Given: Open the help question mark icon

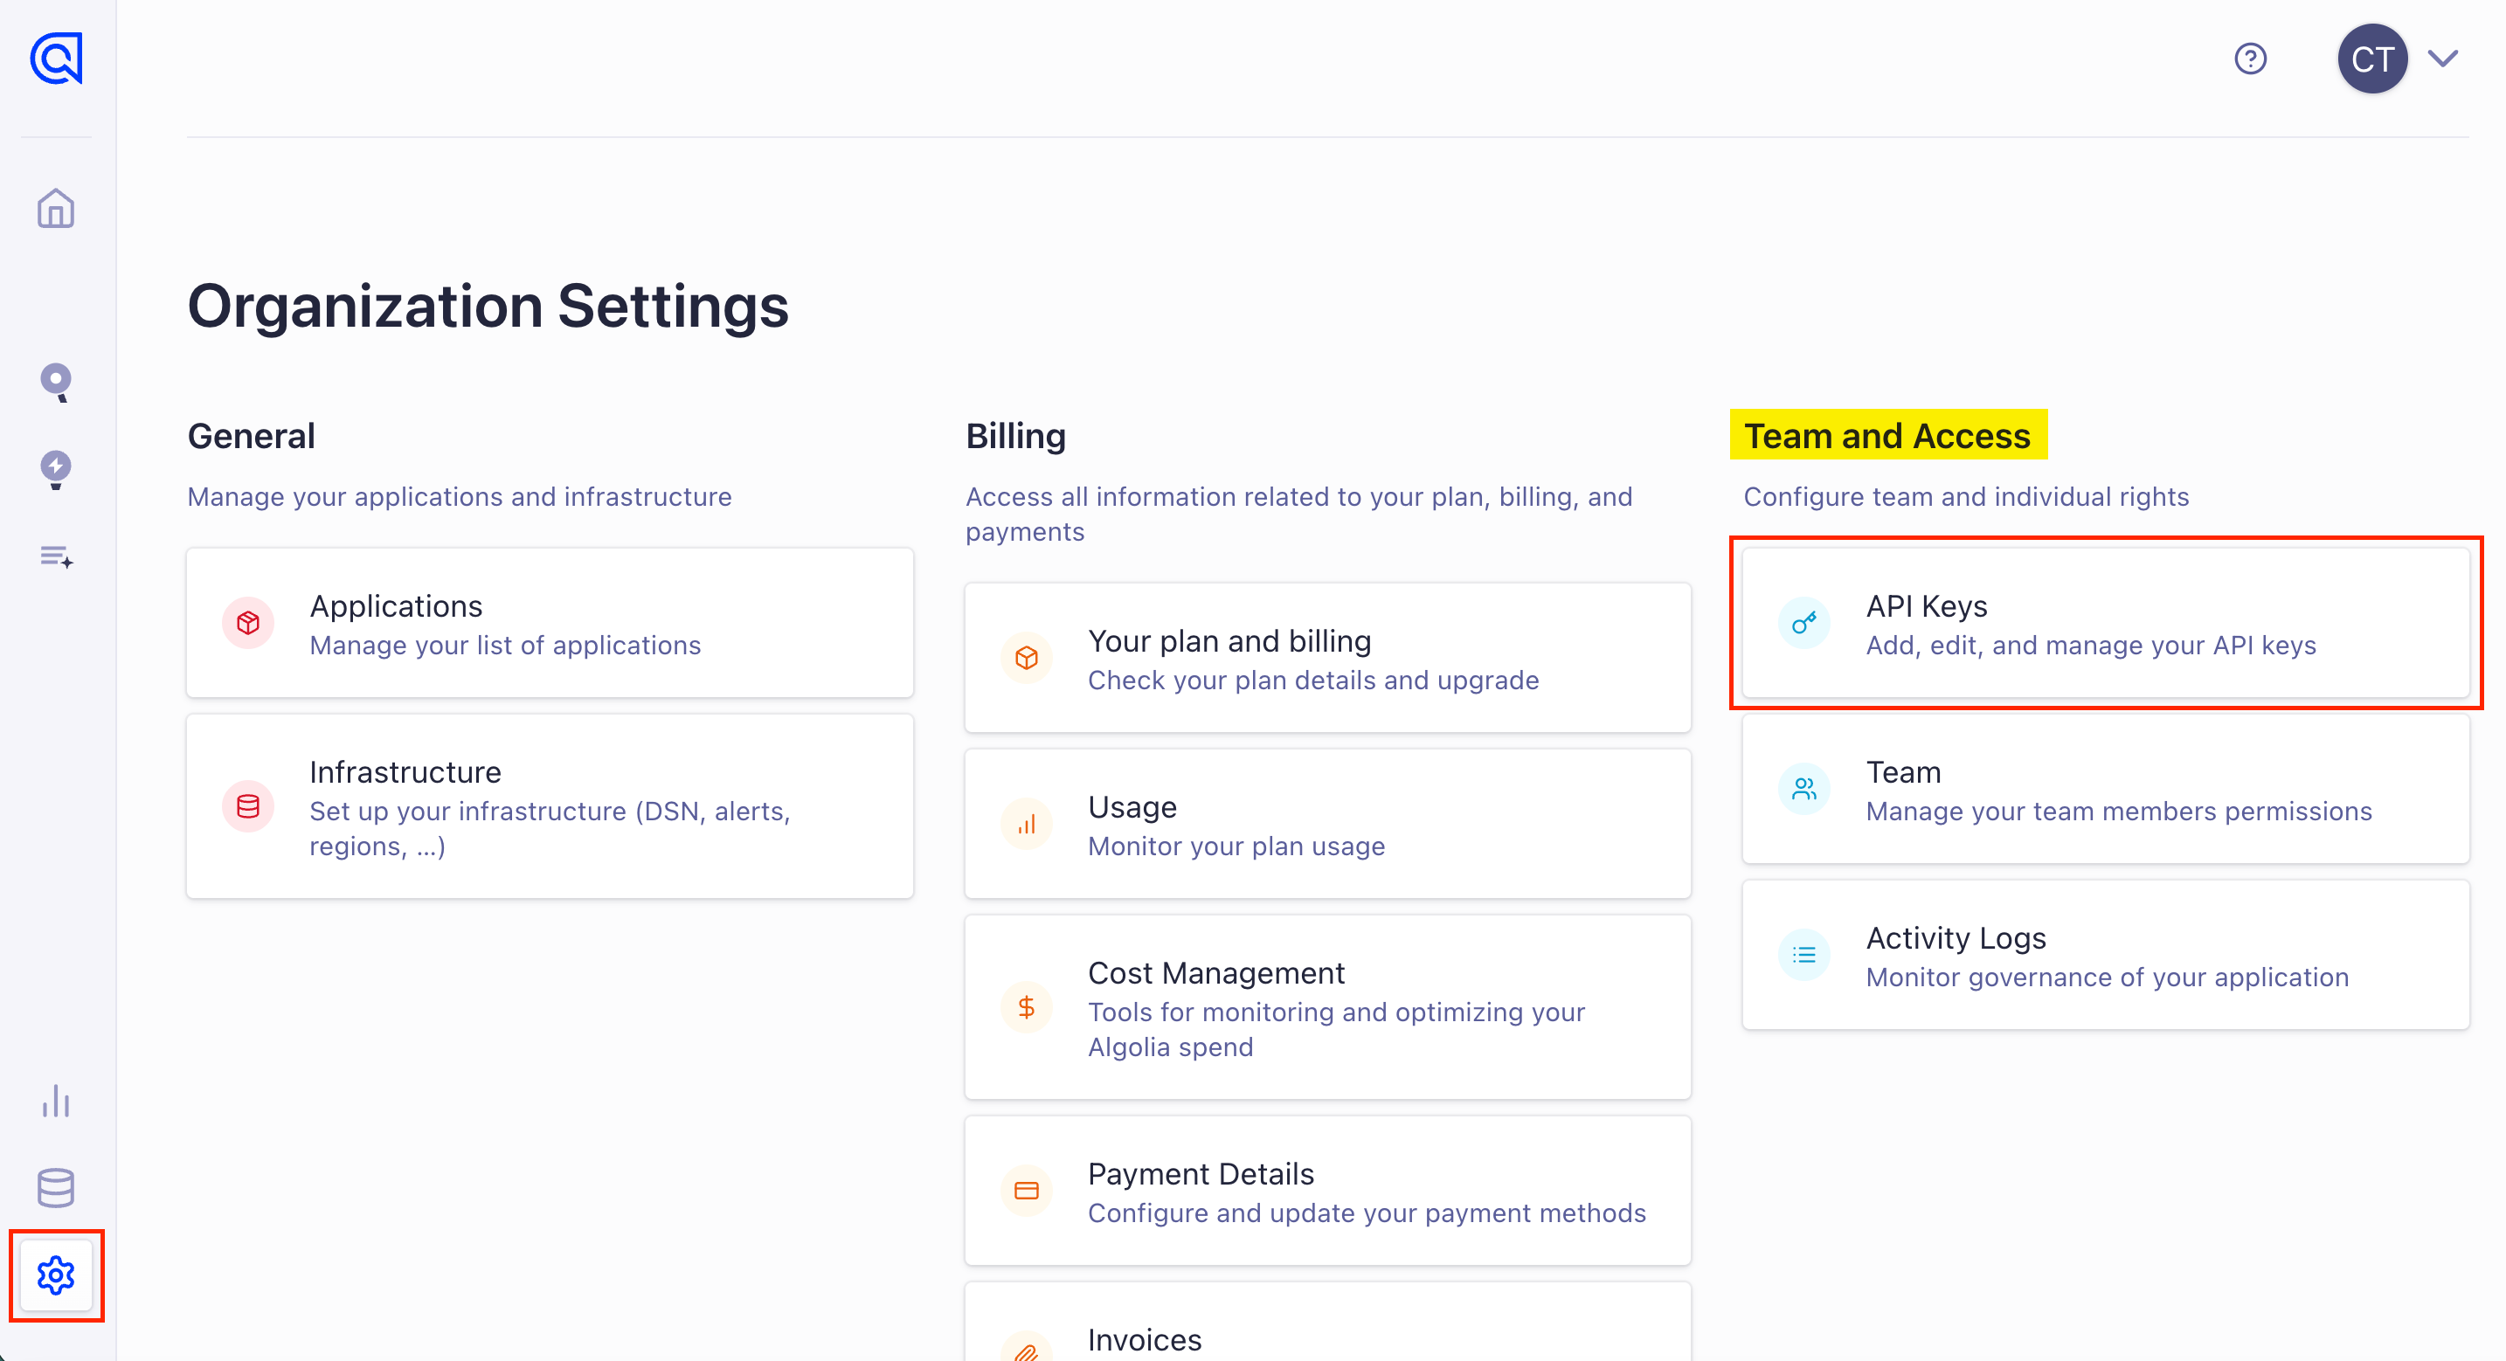Looking at the screenshot, I should click(x=2249, y=59).
